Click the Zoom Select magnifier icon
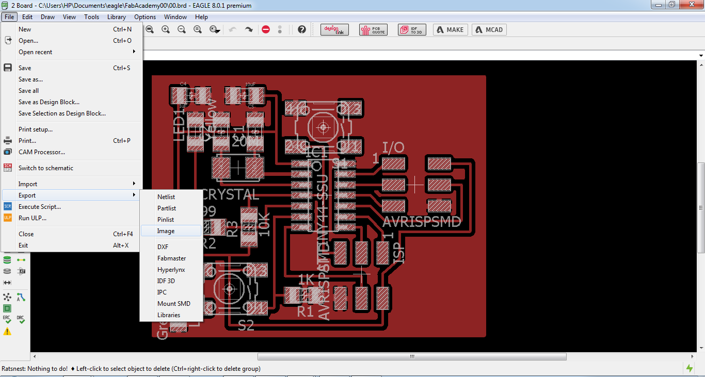 pos(215,29)
